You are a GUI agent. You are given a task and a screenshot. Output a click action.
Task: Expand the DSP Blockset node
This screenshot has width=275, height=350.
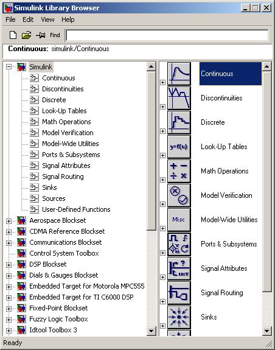coord(9,265)
